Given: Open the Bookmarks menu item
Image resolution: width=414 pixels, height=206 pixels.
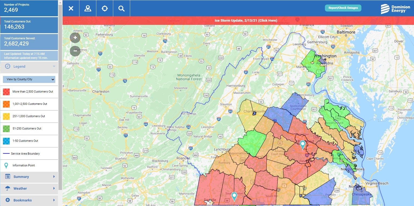Looking at the screenshot, I should [29, 200].
